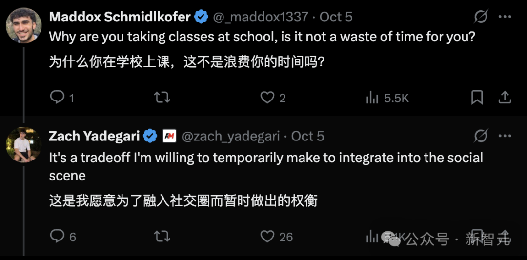Screen dimensions: 527x260
Task: Reply to Maddox Schmidlkofer's tweet
Action: [x=58, y=98]
